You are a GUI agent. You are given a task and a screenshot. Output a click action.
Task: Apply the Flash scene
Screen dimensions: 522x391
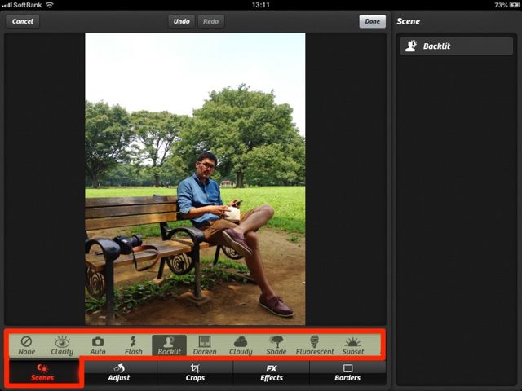click(x=134, y=345)
